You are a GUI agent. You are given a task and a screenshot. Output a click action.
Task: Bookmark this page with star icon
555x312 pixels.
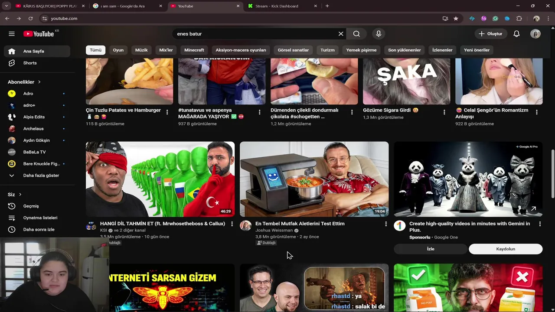(456, 19)
